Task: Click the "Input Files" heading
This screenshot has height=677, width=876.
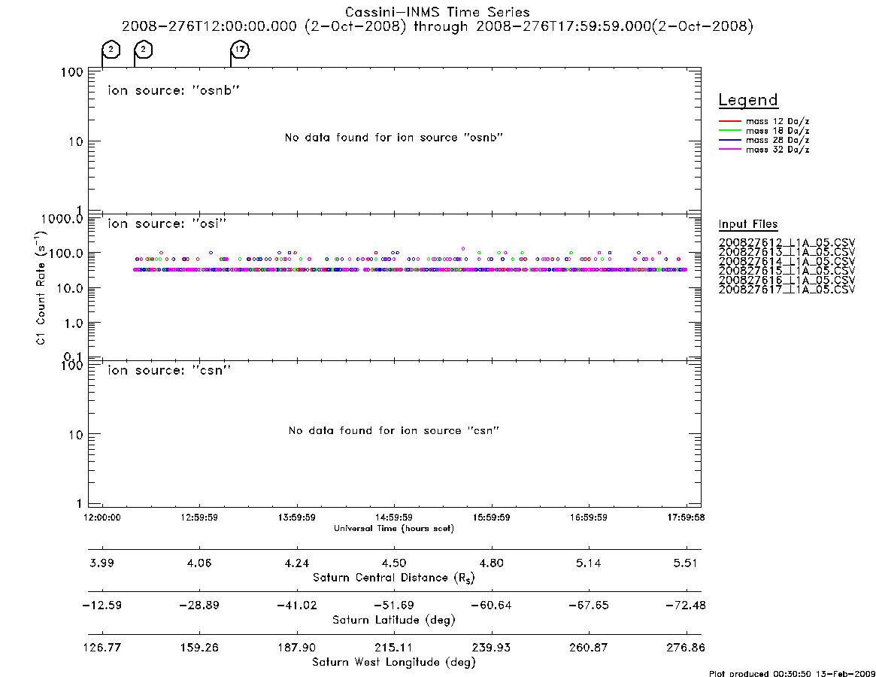Action: (x=748, y=224)
